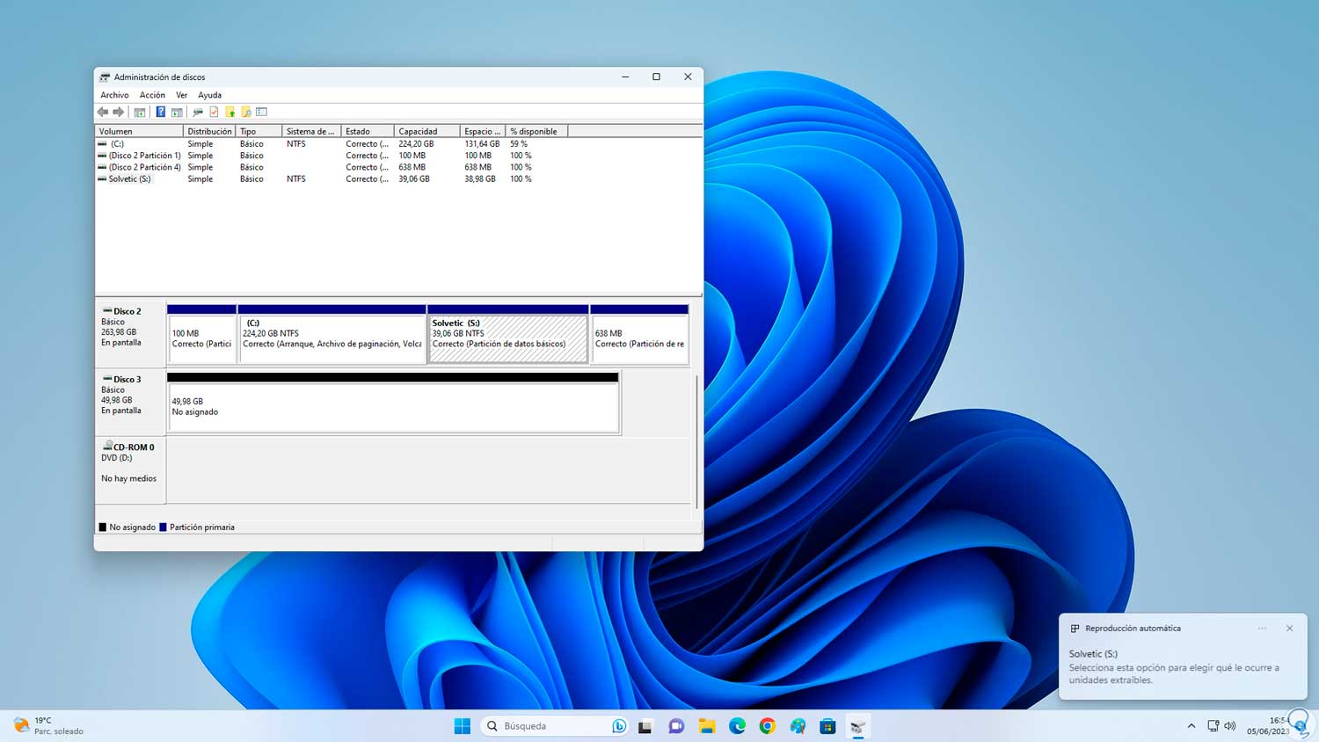
Task: Click the Back arrow in the toolbar
Action: pos(103,112)
